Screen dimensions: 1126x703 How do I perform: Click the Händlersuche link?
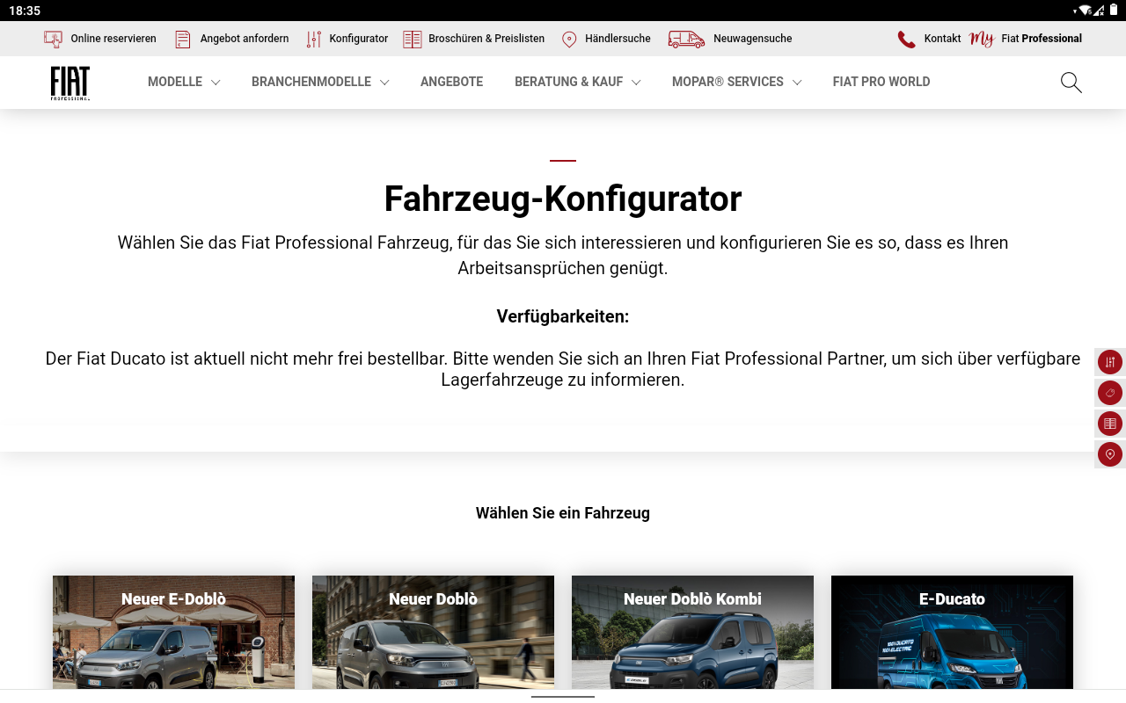pyautogui.click(x=618, y=39)
